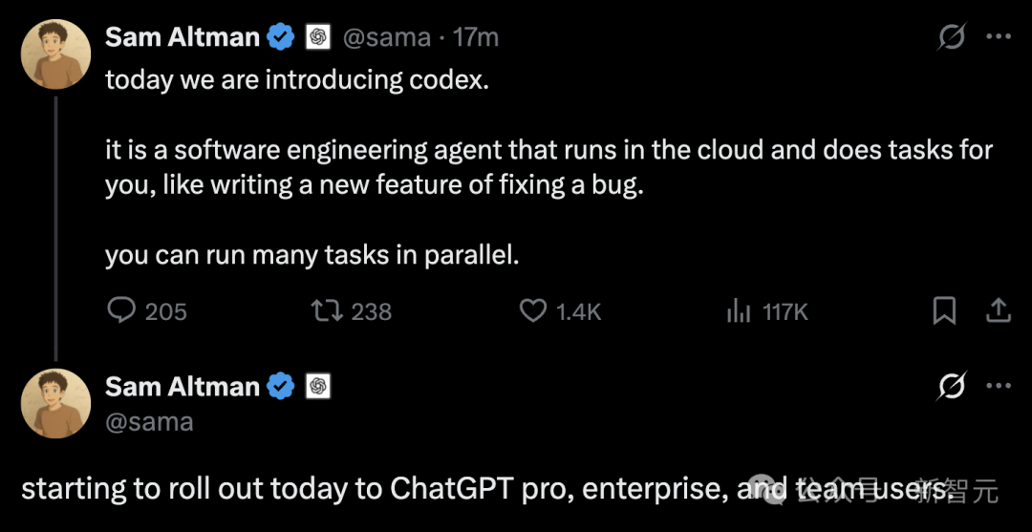Like the codex tweet with heart icon
This screenshot has height=532, width=1032.
click(533, 311)
